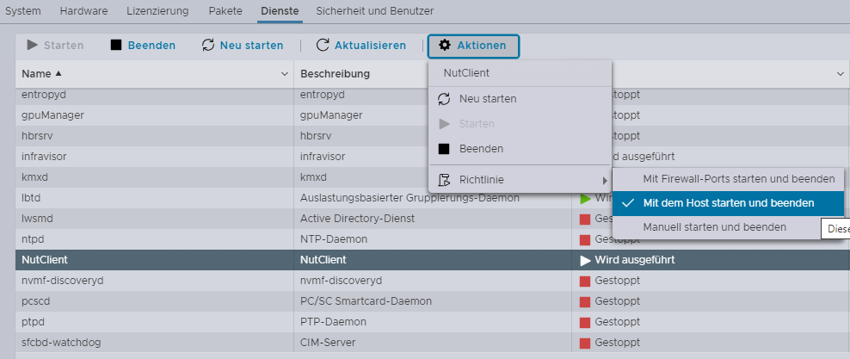This screenshot has width=850, height=359.
Task: Click red stopped icon in lwsmd row
Action: pos(585,219)
